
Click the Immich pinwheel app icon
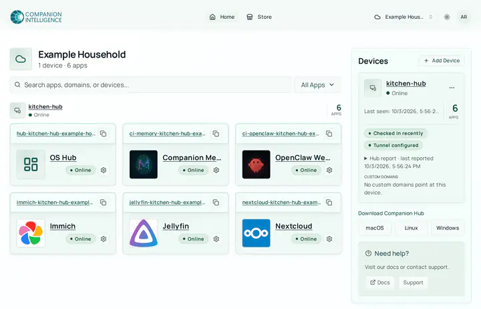31,233
